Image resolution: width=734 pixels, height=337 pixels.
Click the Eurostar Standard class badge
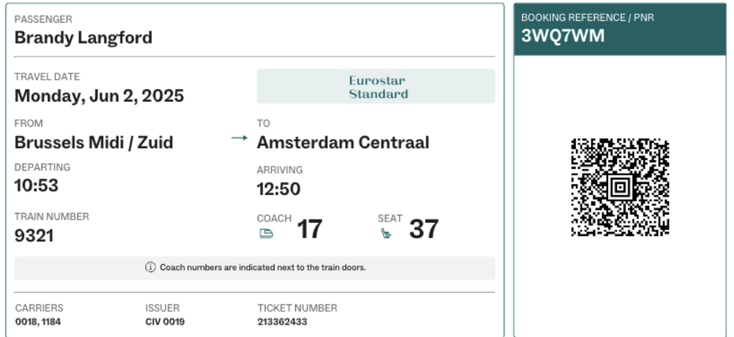pos(376,87)
